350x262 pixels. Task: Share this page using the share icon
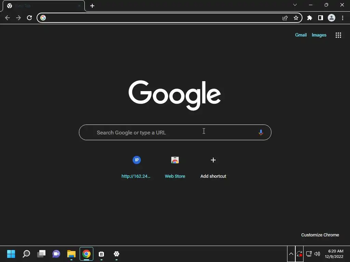click(285, 18)
